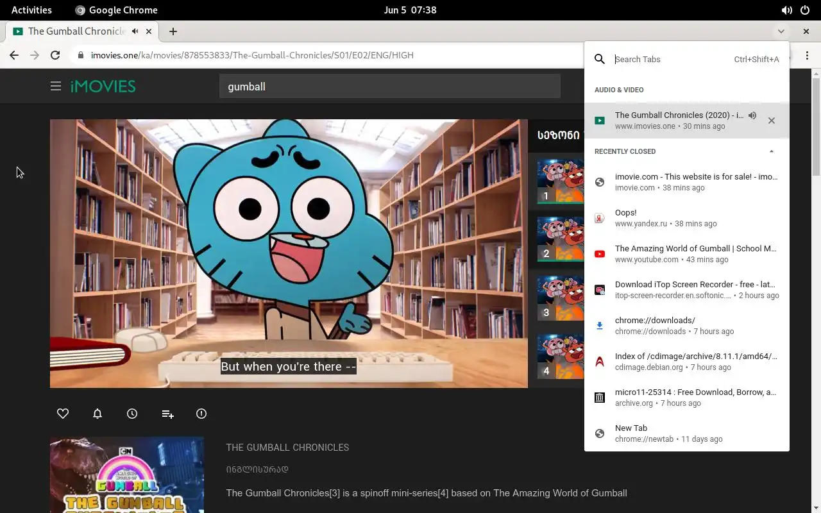Click the YouTube favicon in recently closed

click(600, 254)
